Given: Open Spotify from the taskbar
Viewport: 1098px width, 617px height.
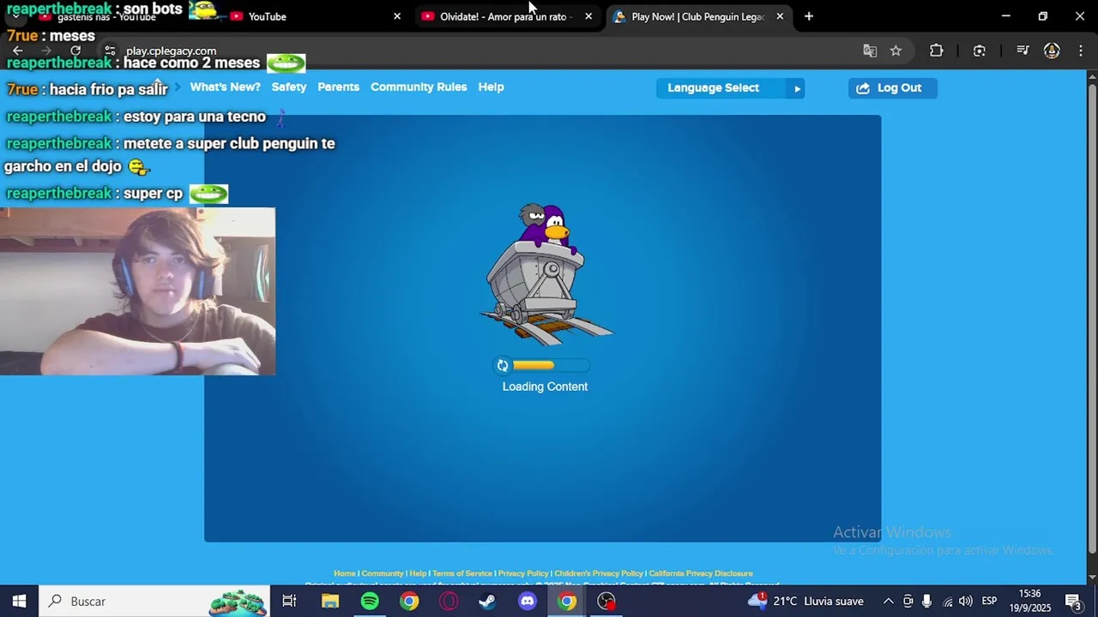Looking at the screenshot, I should pos(370,602).
